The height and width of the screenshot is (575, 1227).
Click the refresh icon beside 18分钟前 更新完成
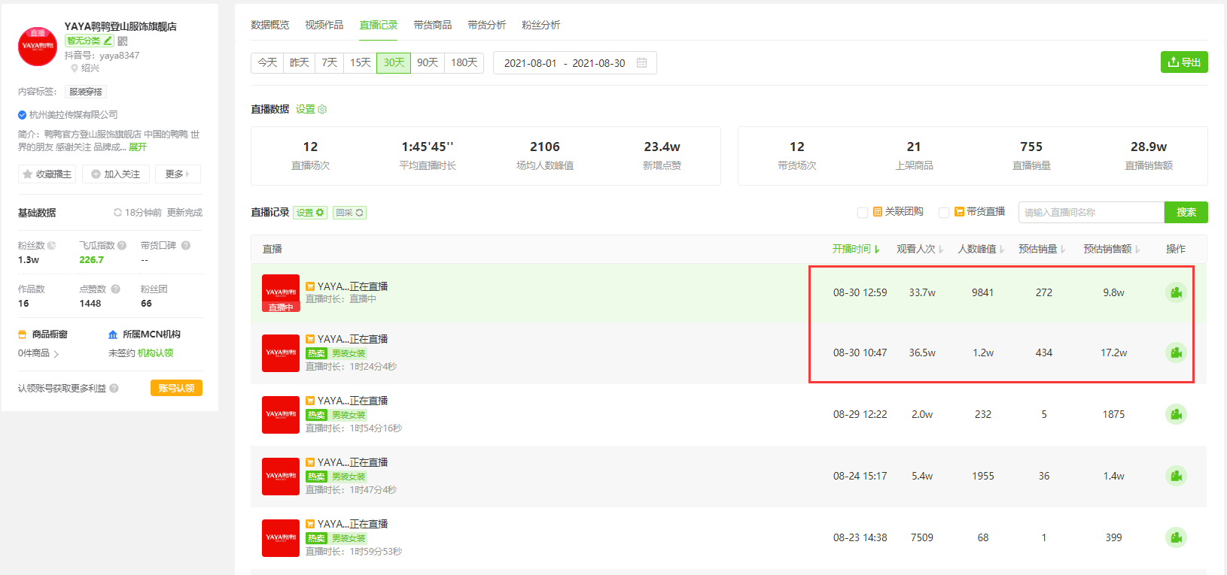(117, 213)
